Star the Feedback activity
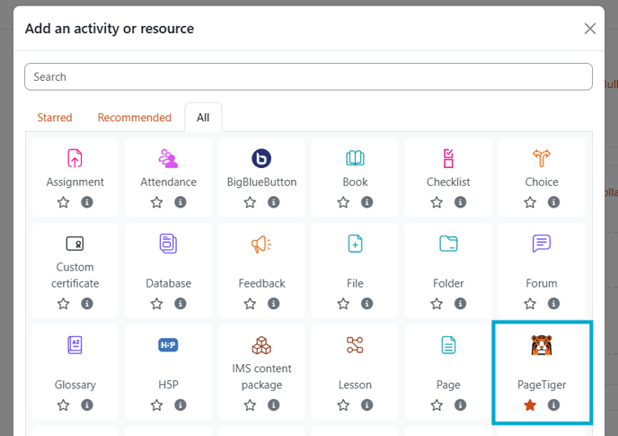 (x=250, y=304)
